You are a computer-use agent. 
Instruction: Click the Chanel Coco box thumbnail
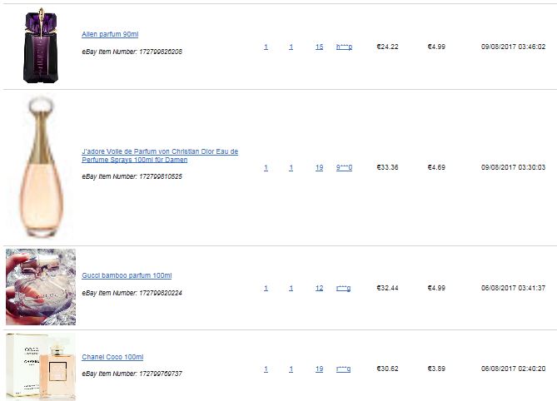click(41, 367)
